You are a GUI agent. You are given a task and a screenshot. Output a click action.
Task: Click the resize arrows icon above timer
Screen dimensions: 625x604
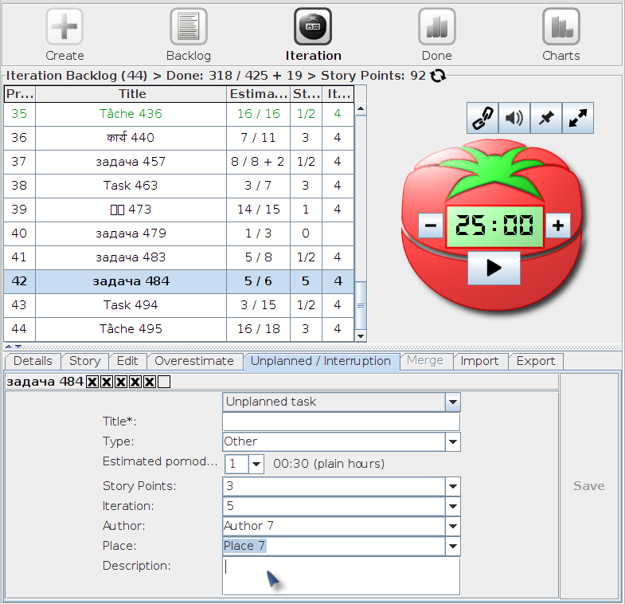point(578,118)
